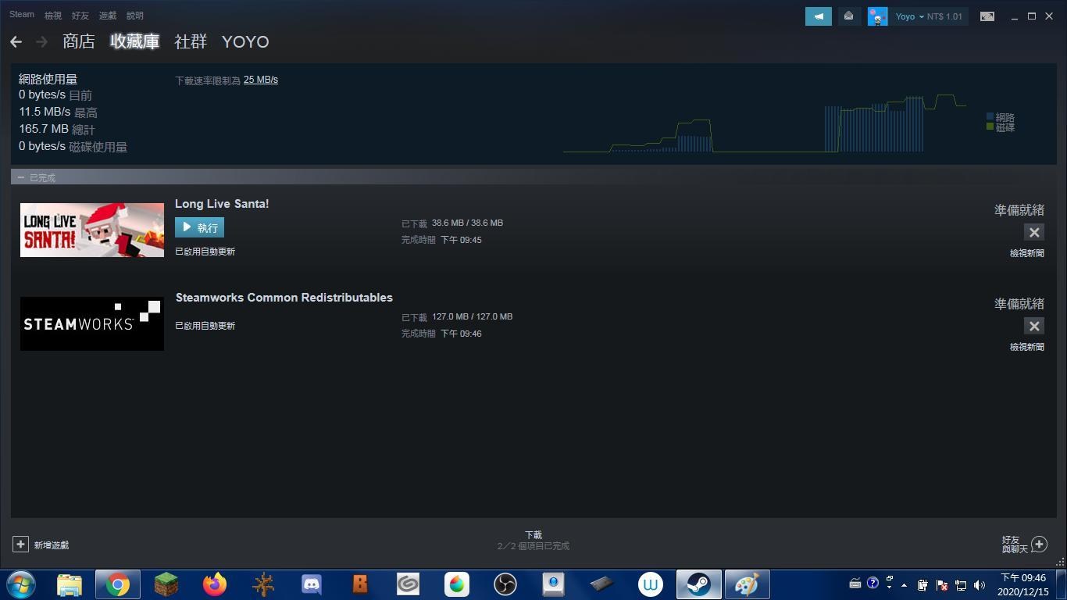
Task: Open the 說明 menu
Action: coord(135,16)
